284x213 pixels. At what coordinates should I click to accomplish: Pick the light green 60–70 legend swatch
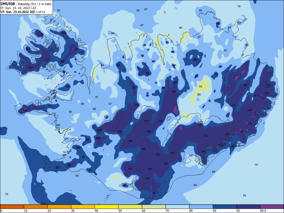(154, 207)
